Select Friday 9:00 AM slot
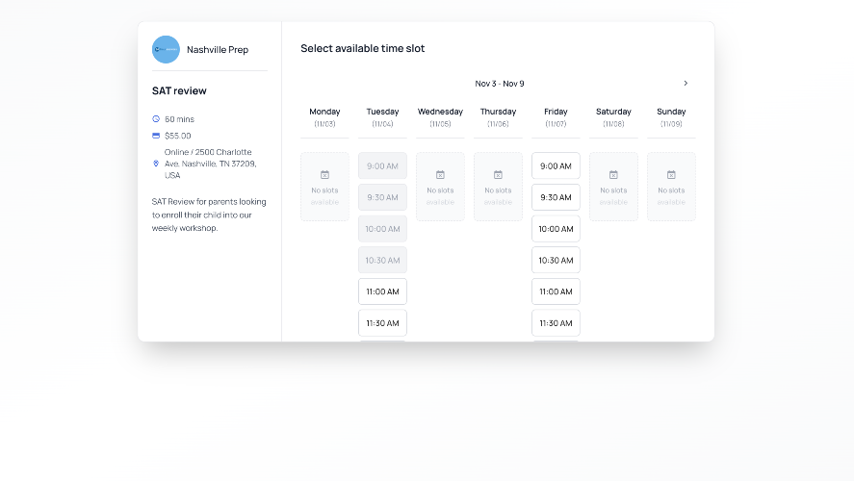The height and width of the screenshot is (481, 854). coord(556,166)
